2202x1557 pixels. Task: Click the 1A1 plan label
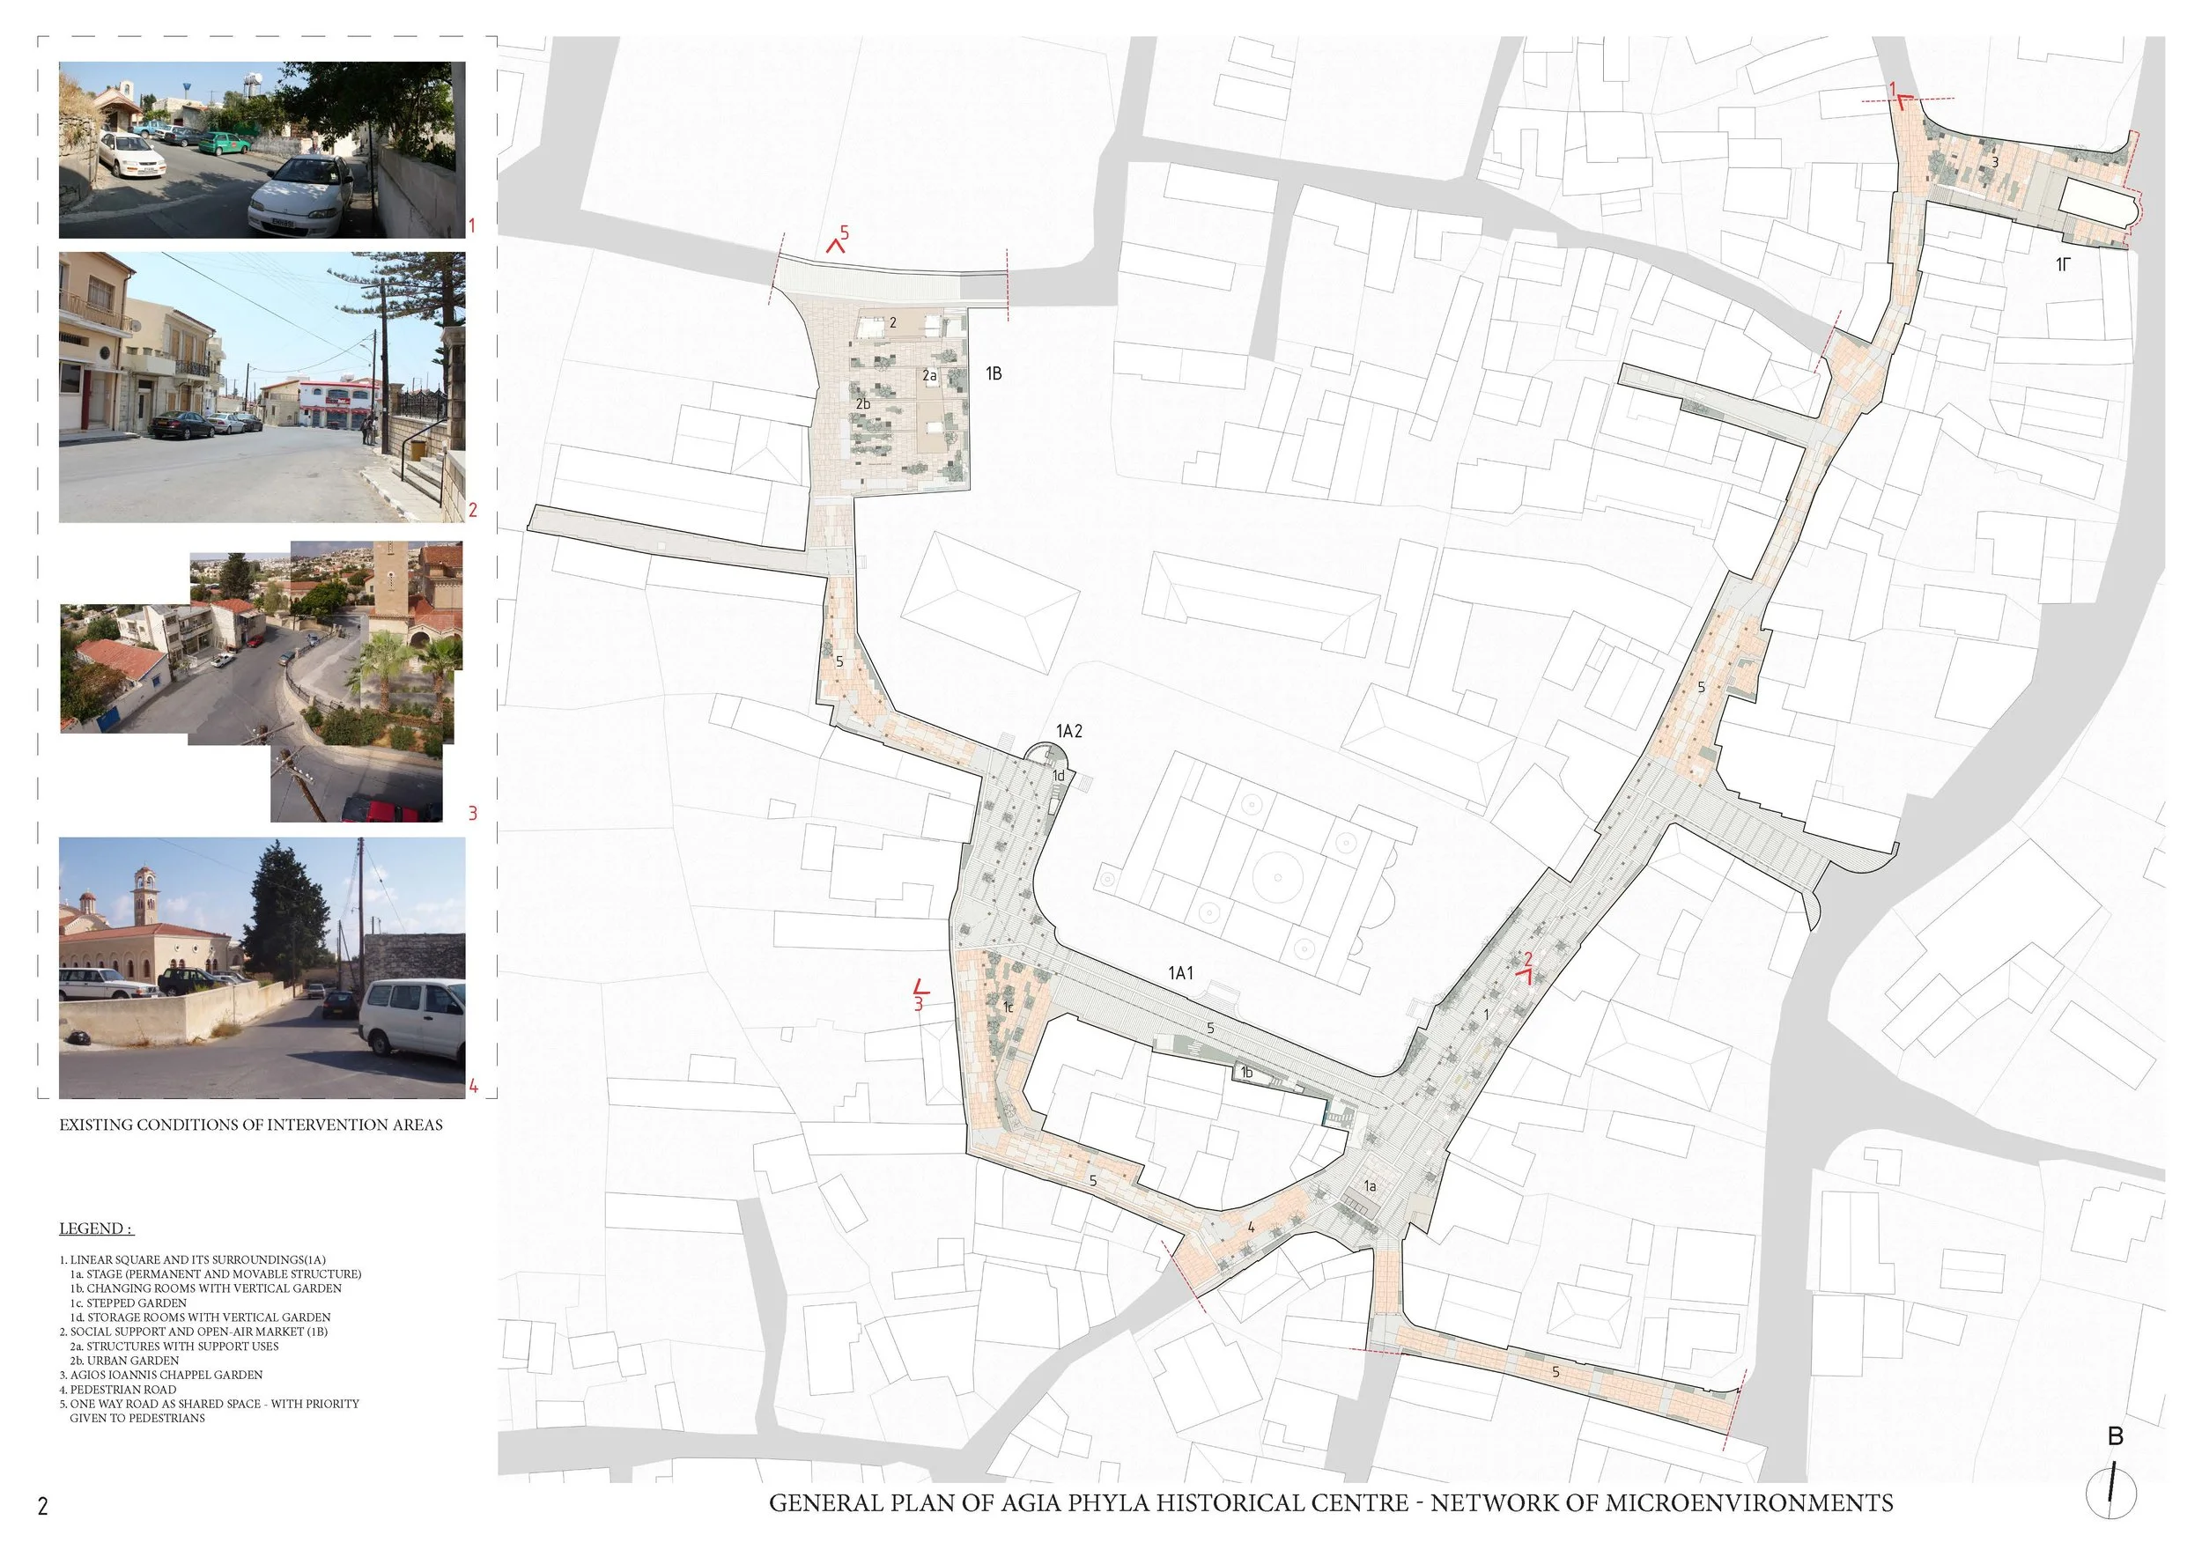tap(1180, 973)
